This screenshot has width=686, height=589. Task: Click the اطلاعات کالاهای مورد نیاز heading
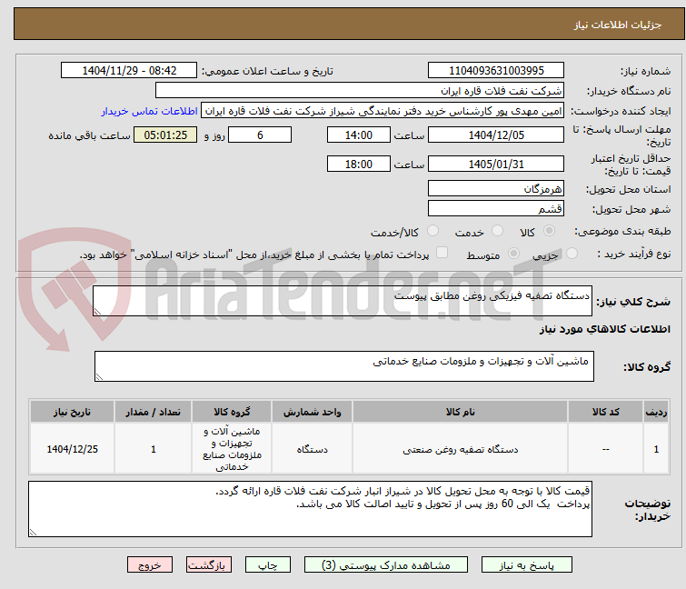(x=604, y=329)
